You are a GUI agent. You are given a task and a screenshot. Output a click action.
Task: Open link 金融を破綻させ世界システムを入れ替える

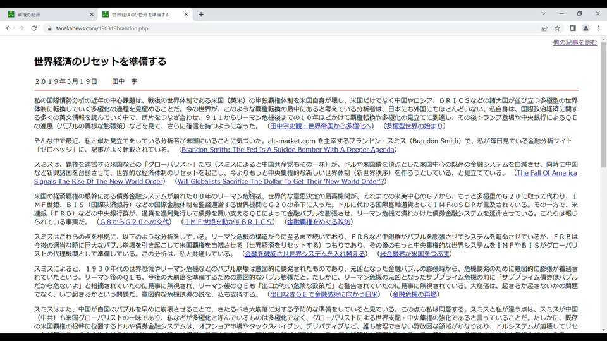click(305, 254)
